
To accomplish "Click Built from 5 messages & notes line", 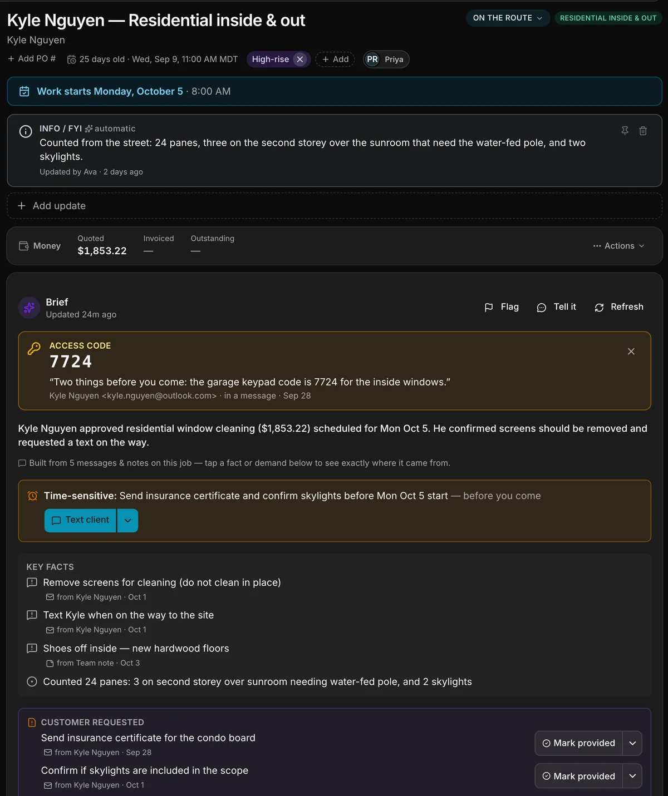I will point(234,463).
